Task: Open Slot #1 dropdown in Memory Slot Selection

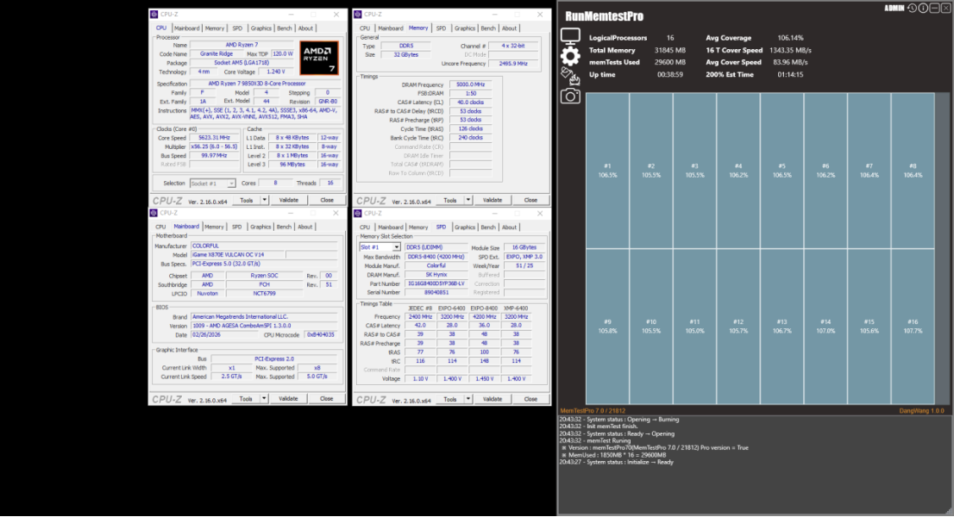Action: click(x=396, y=247)
